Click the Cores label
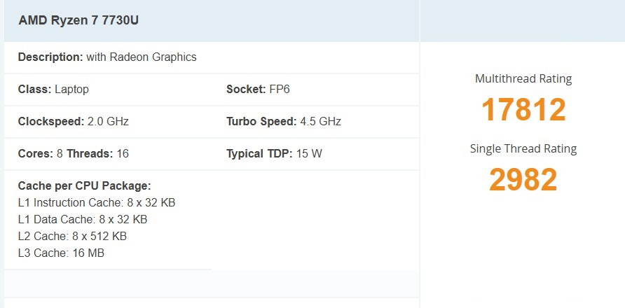The width and height of the screenshot is (625, 308). coord(35,154)
